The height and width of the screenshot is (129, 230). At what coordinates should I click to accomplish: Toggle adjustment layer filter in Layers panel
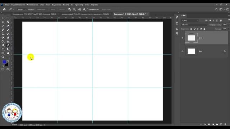click(x=210, y=20)
